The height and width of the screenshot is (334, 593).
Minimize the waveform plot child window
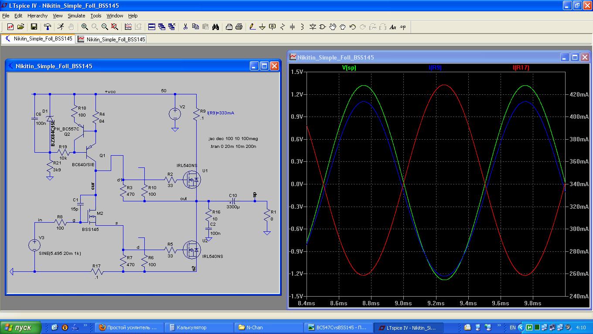point(565,57)
